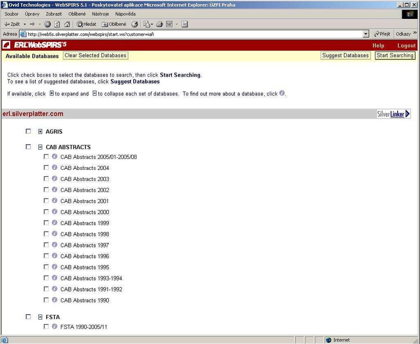Collapse the FSTA database set
Image resolution: width=420 pixels, height=344 pixels.
pyautogui.click(x=40, y=317)
